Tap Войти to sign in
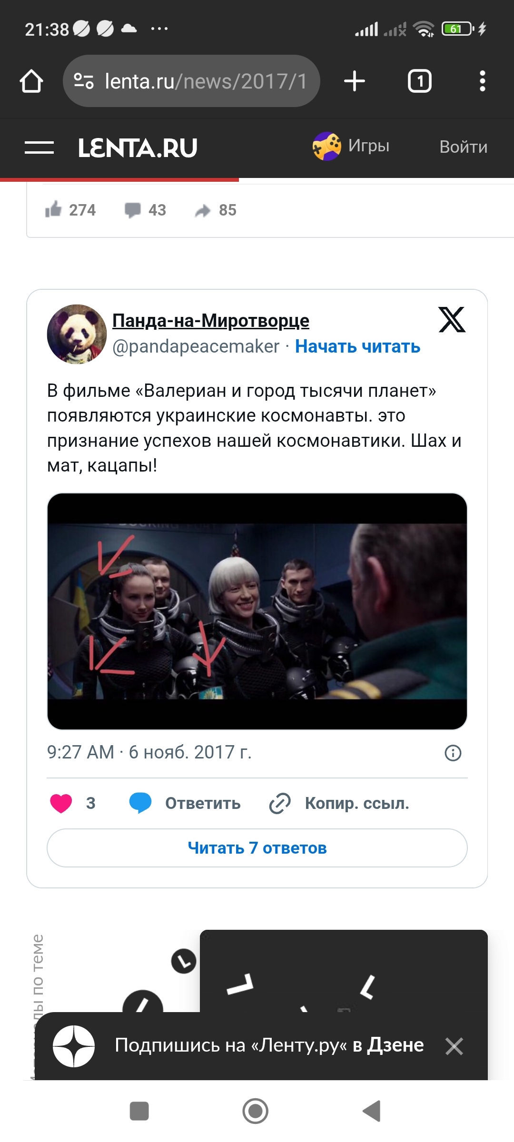This screenshot has height=1142, width=514. (x=464, y=147)
